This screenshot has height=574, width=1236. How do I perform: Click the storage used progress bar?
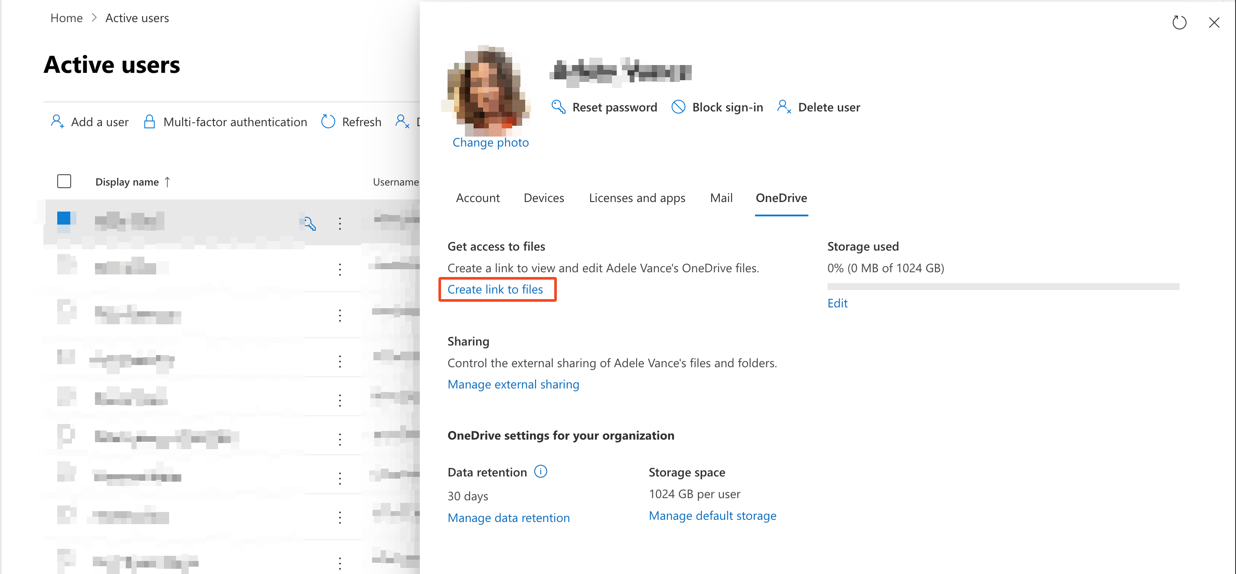(1002, 286)
